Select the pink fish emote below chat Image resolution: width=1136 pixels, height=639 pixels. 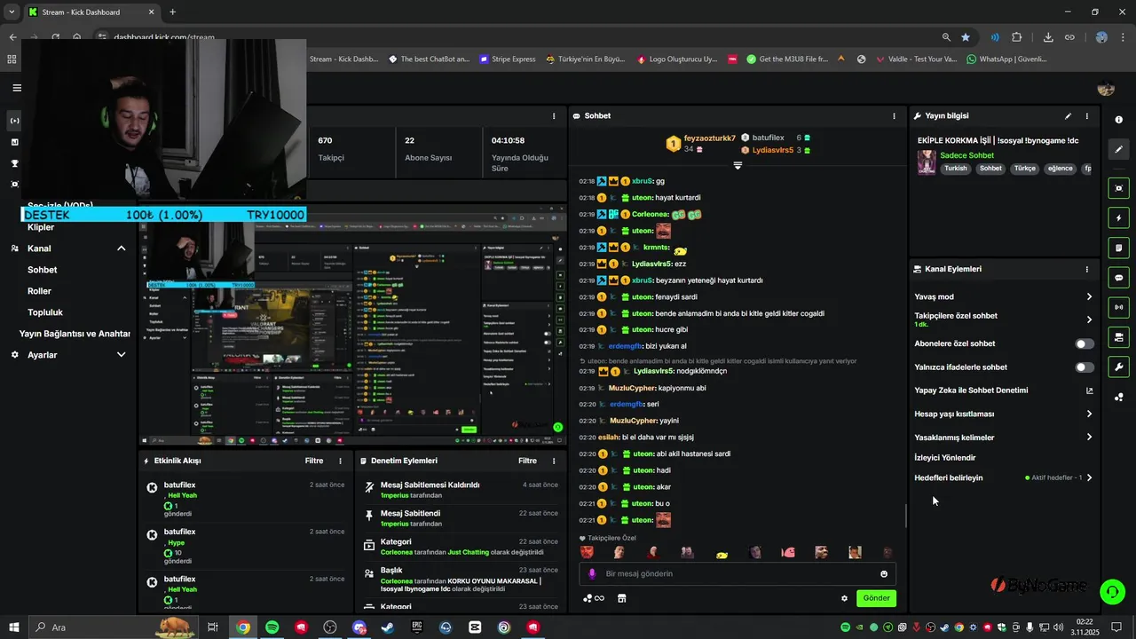click(788, 553)
